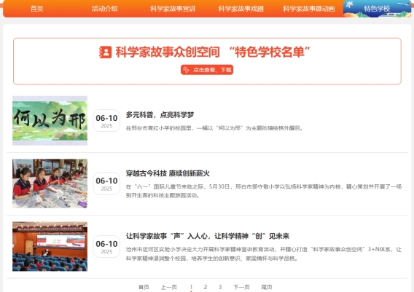Click the hand pointer icon in the red button
The image size is (414, 292).
(x=186, y=70)
